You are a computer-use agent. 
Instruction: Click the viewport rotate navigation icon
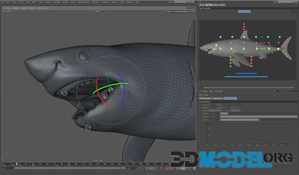coord(192,8)
